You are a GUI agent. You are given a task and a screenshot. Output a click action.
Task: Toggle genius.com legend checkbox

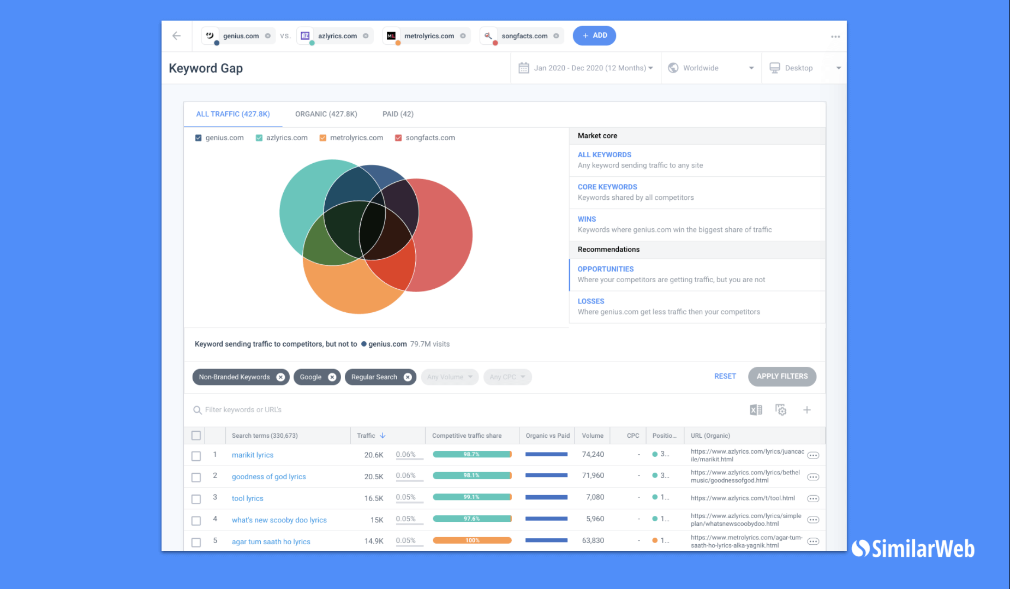coord(198,138)
